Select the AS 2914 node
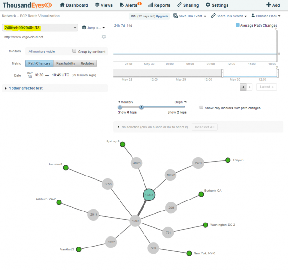The width and height of the screenshot is (288, 270). [94, 214]
